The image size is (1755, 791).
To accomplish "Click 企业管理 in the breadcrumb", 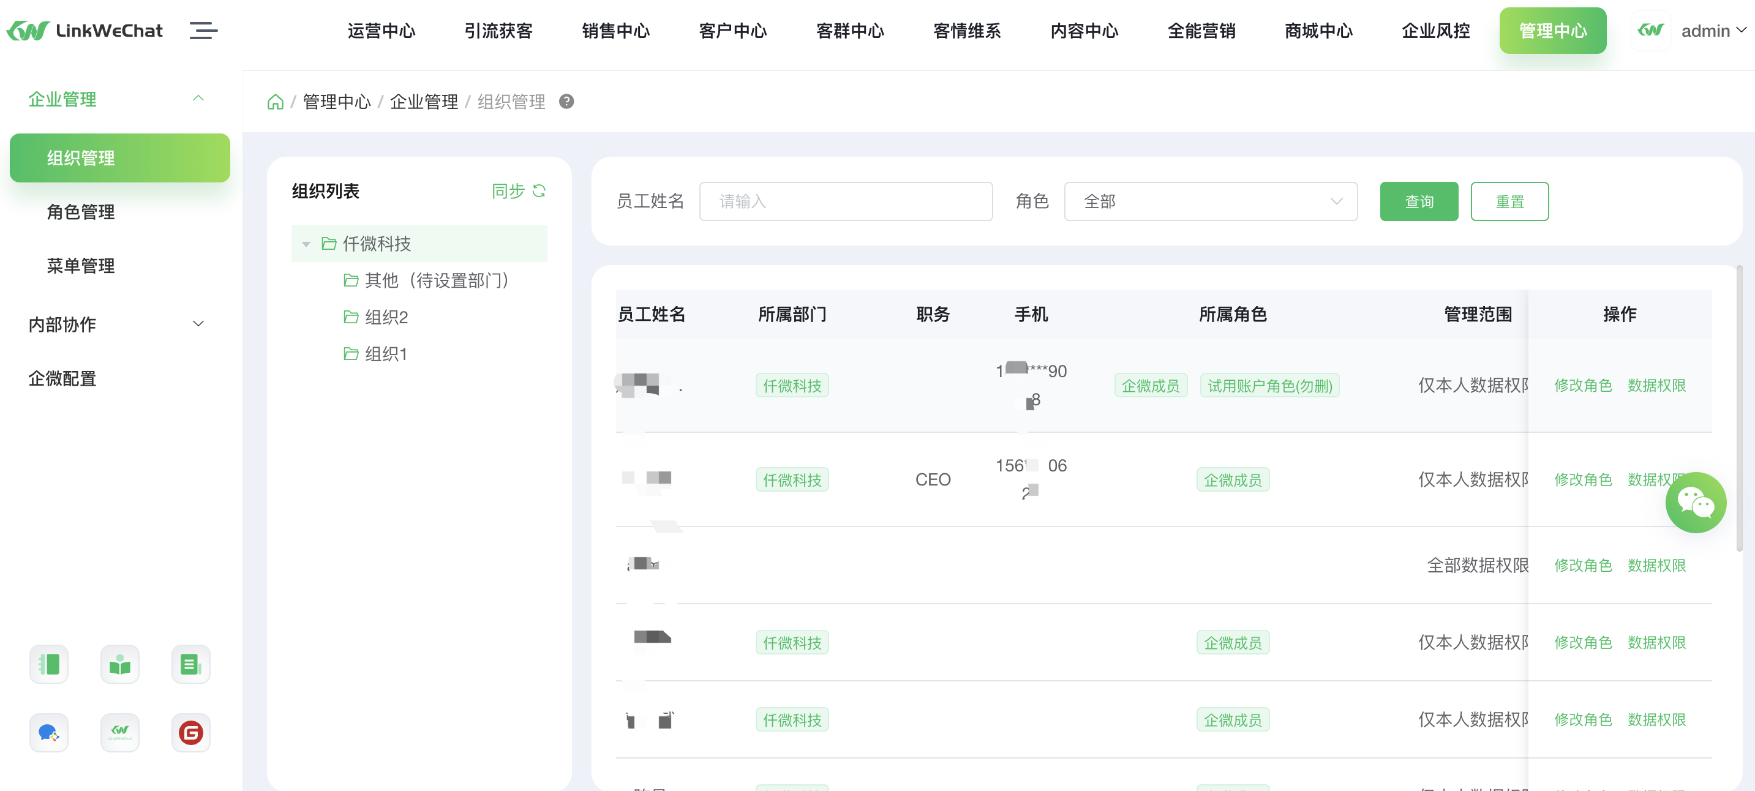I will (424, 102).
